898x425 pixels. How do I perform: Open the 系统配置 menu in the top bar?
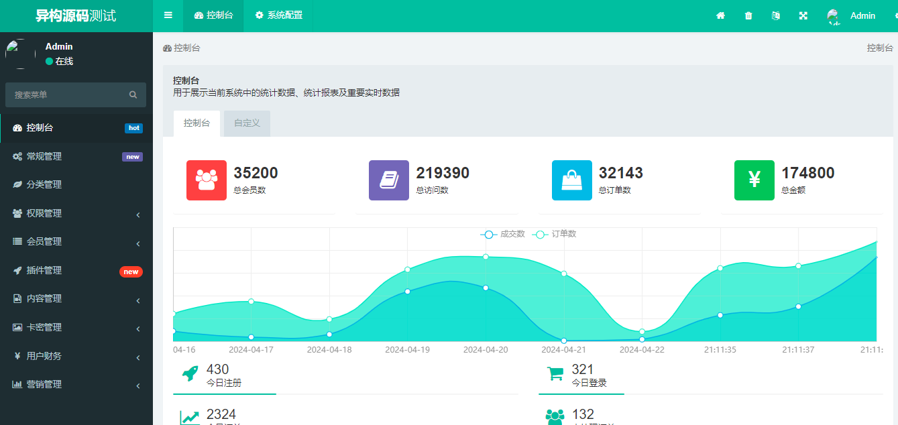click(x=278, y=15)
